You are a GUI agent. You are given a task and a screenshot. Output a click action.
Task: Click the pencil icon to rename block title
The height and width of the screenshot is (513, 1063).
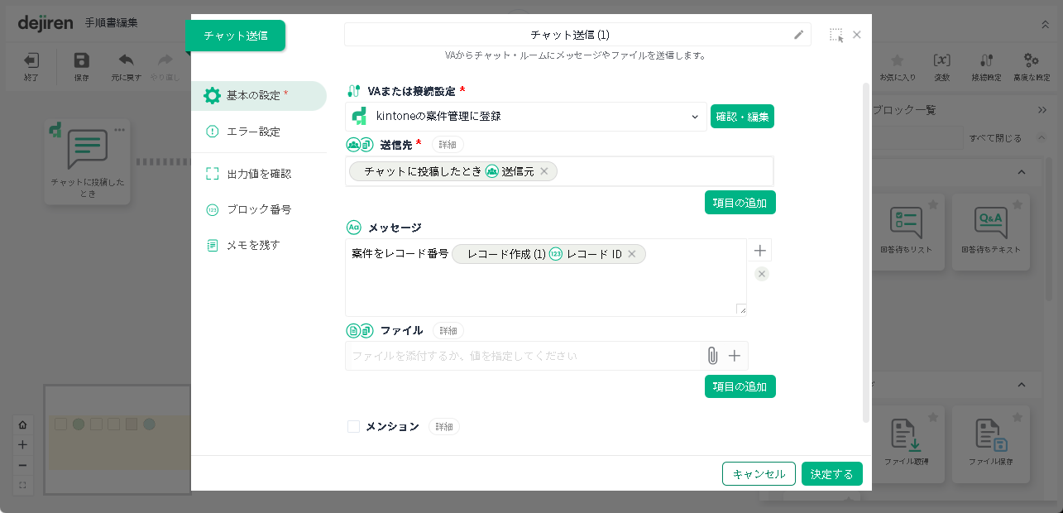click(x=798, y=35)
